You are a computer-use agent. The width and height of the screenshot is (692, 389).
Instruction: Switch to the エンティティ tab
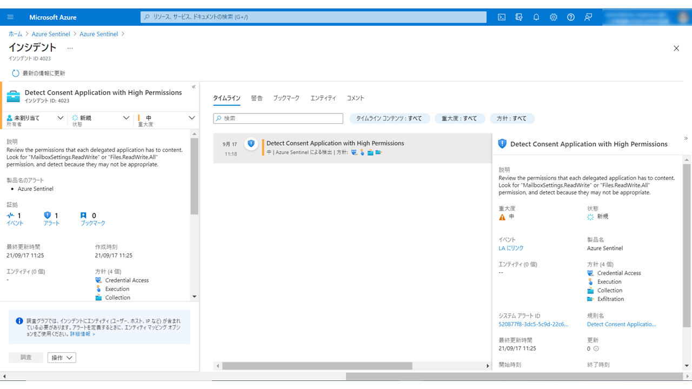pos(323,98)
